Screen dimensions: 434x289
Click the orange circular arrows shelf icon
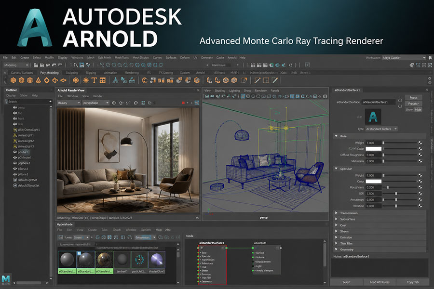145,80
